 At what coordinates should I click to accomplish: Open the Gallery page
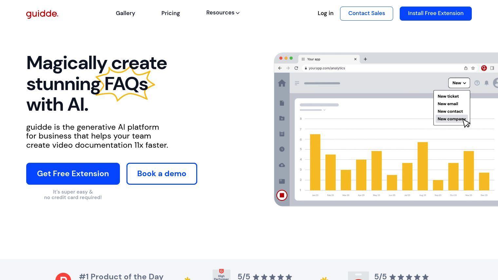[x=125, y=13]
